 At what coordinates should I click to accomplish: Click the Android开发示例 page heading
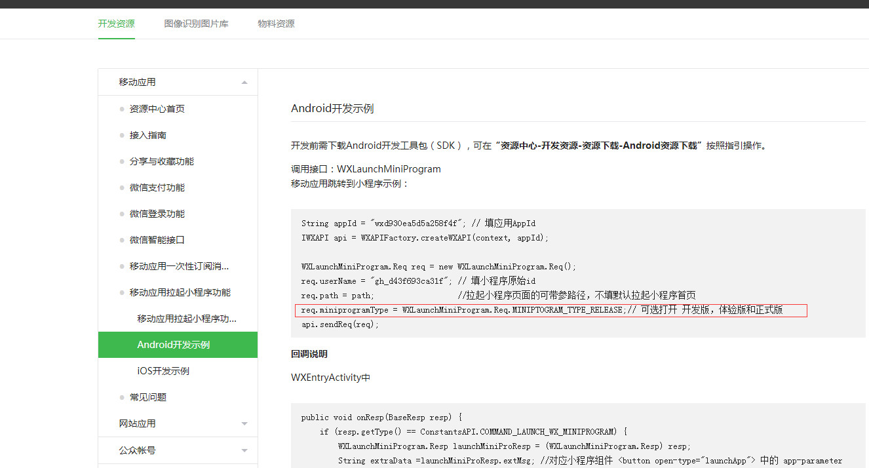[332, 109]
